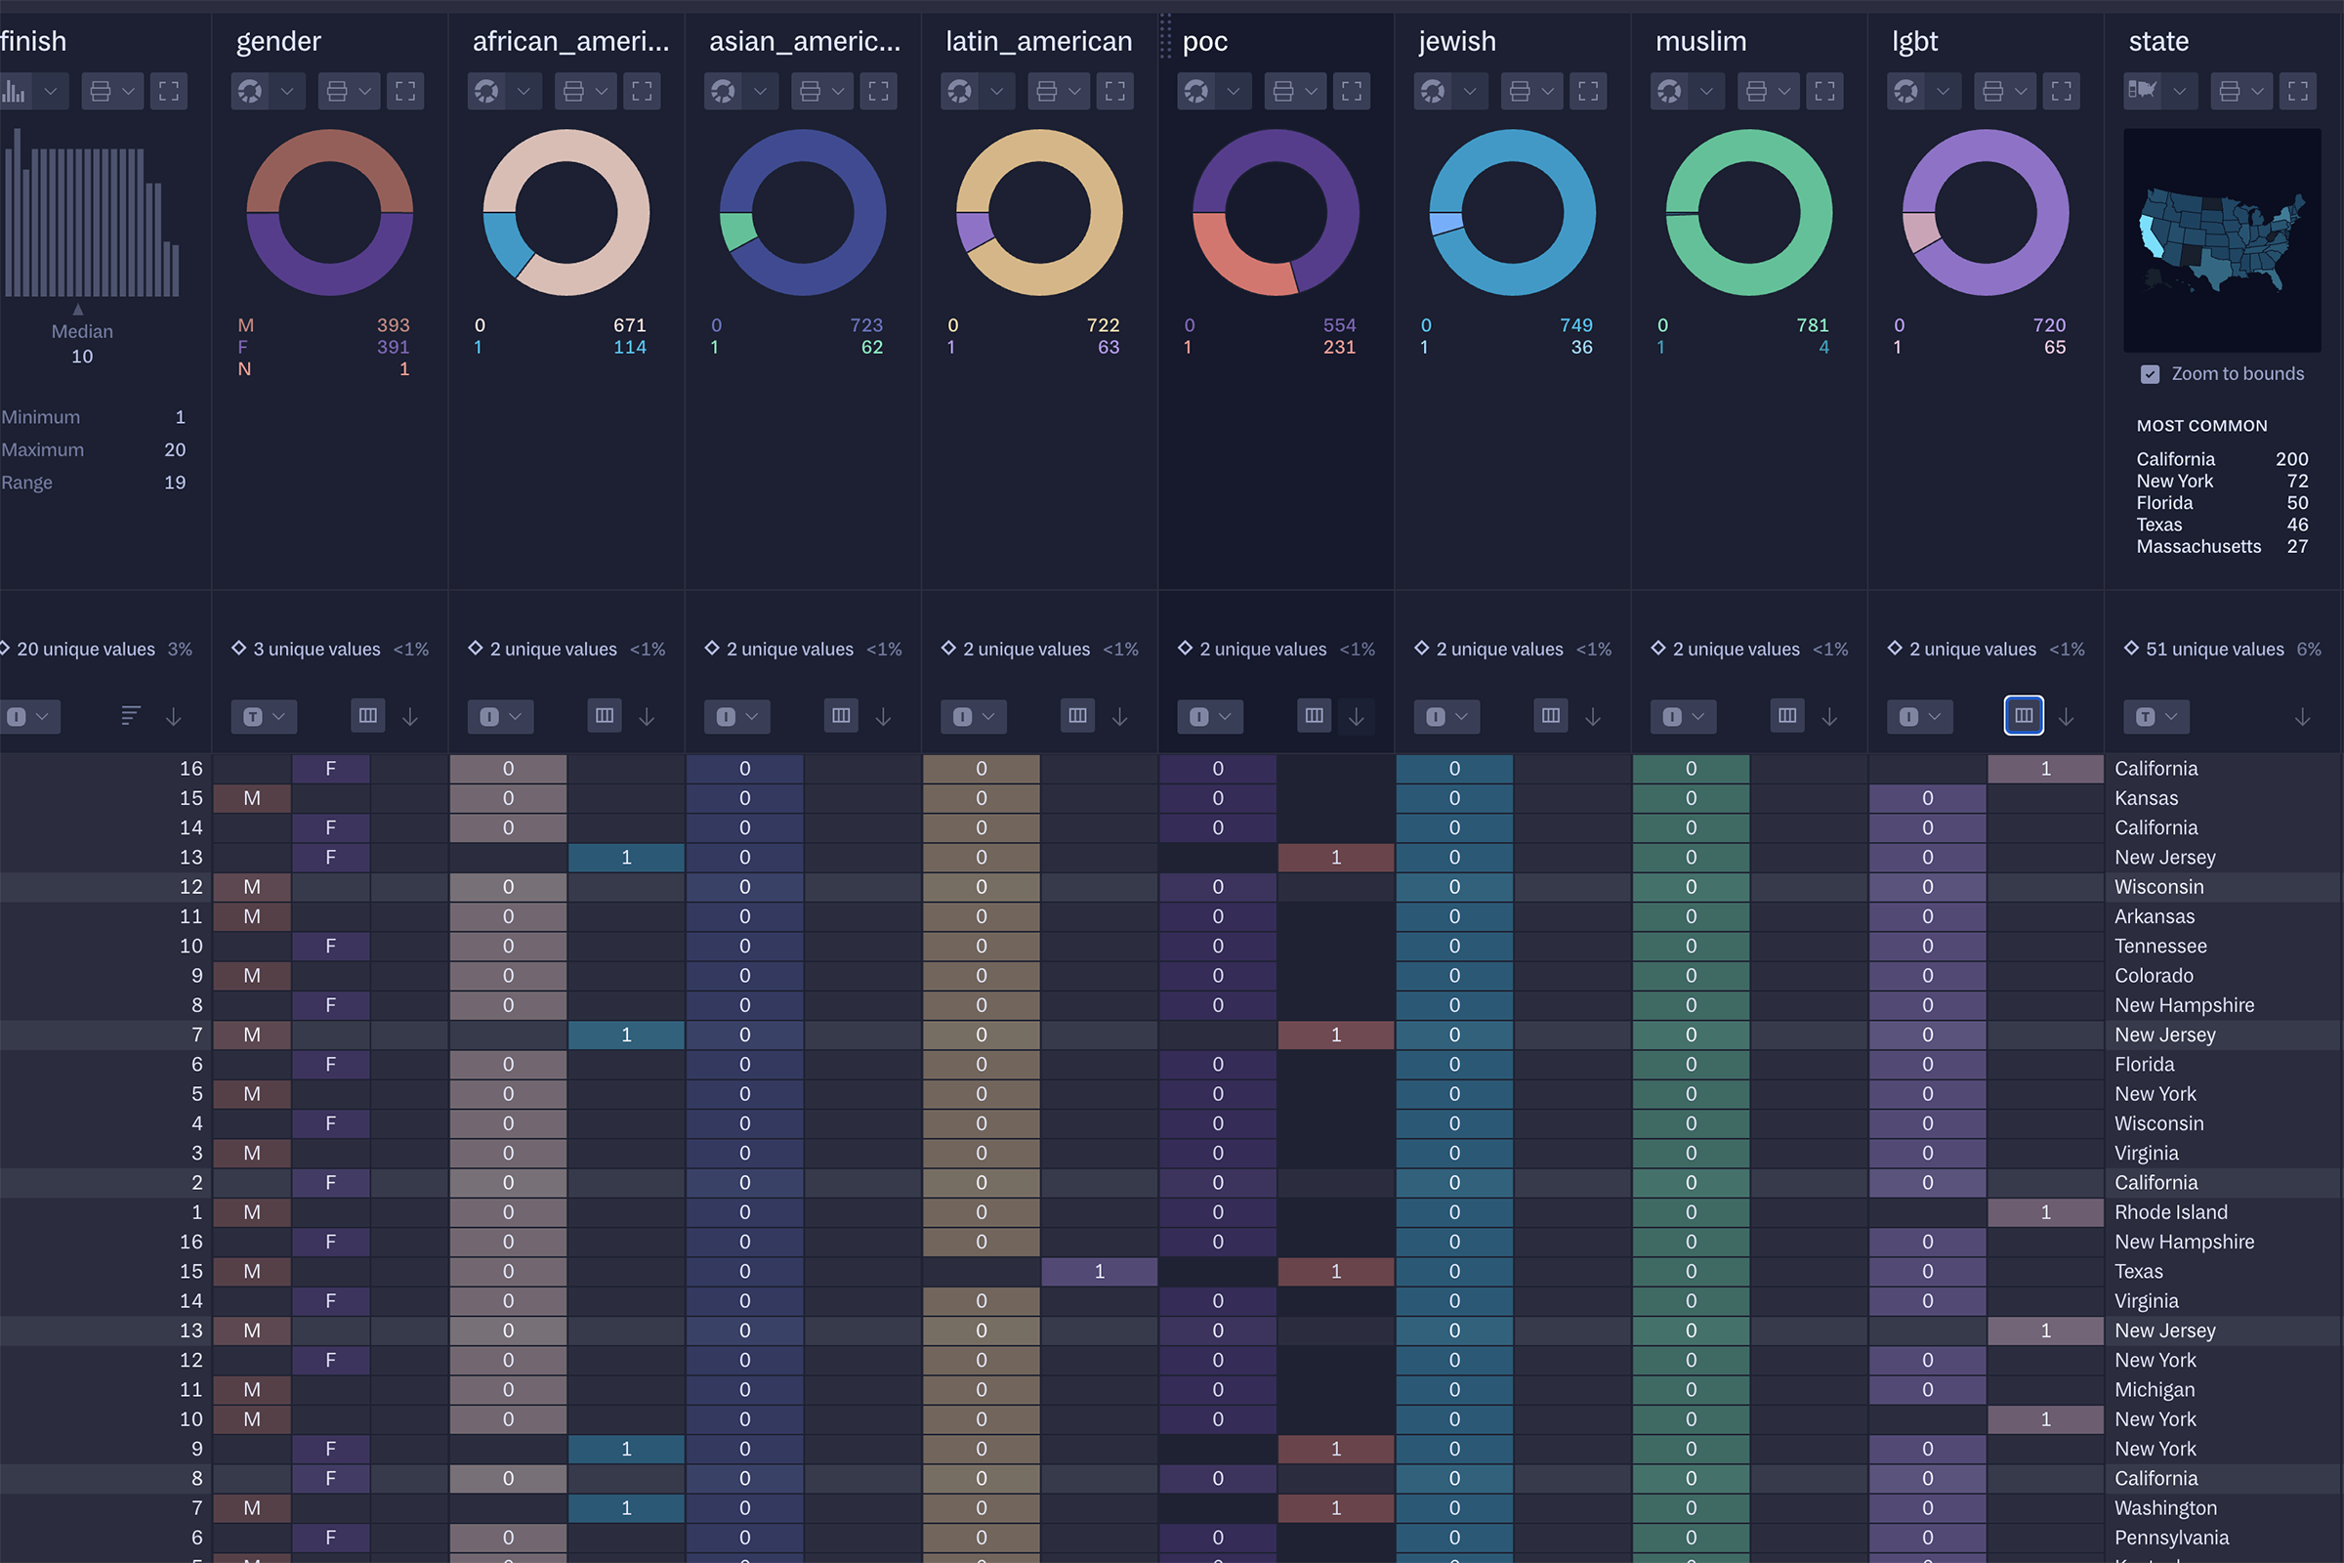2344x1563 pixels.
Task: Click the donut chart icon in the poc column
Action: point(1197,92)
